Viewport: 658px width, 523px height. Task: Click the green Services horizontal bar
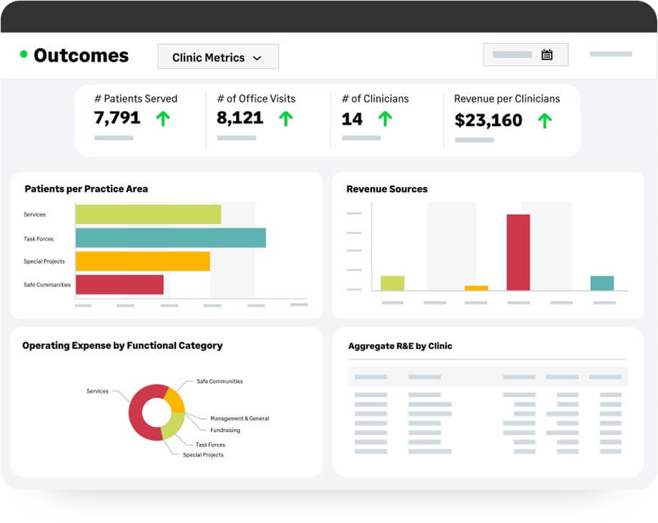[x=148, y=214]
